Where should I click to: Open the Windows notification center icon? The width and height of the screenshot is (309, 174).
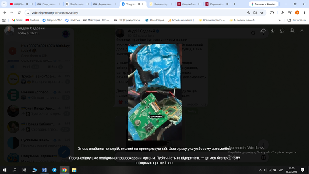(x=302, y=170)
